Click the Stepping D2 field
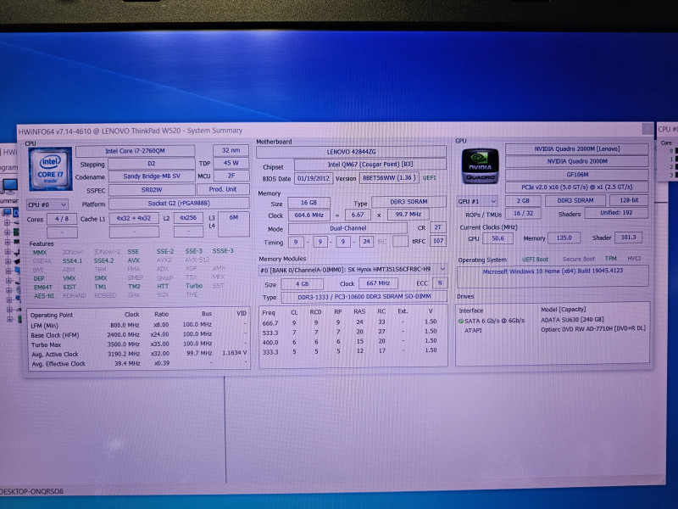Image resolution: width=678 pixels, height=509 pixels. pos(151,164)
